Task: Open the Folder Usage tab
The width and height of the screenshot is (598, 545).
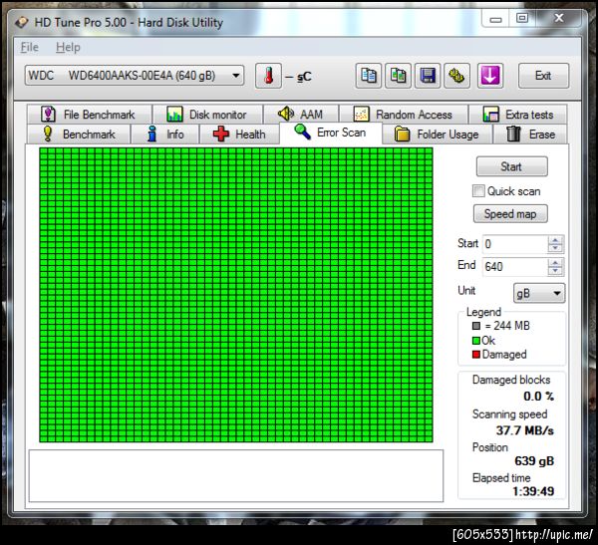Action: 438,135
